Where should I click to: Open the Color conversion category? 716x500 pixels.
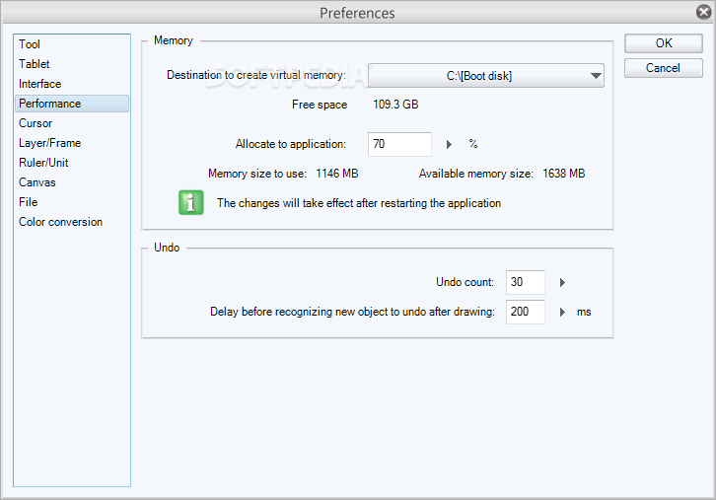pyautogui.click(x=72, y=222)
